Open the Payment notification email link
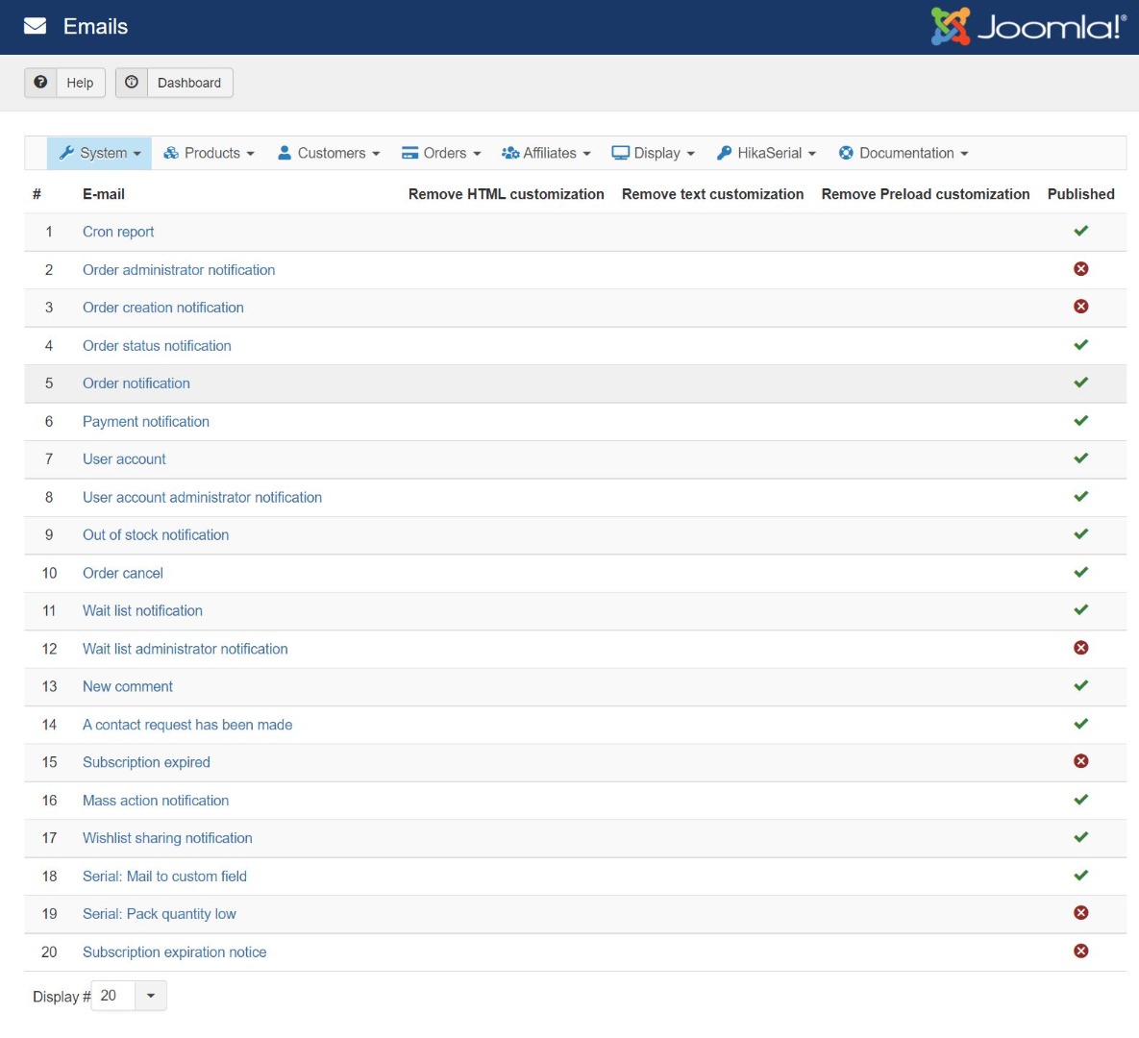The height and width of the screenshot is (1038, 1139). pos(146,422)
